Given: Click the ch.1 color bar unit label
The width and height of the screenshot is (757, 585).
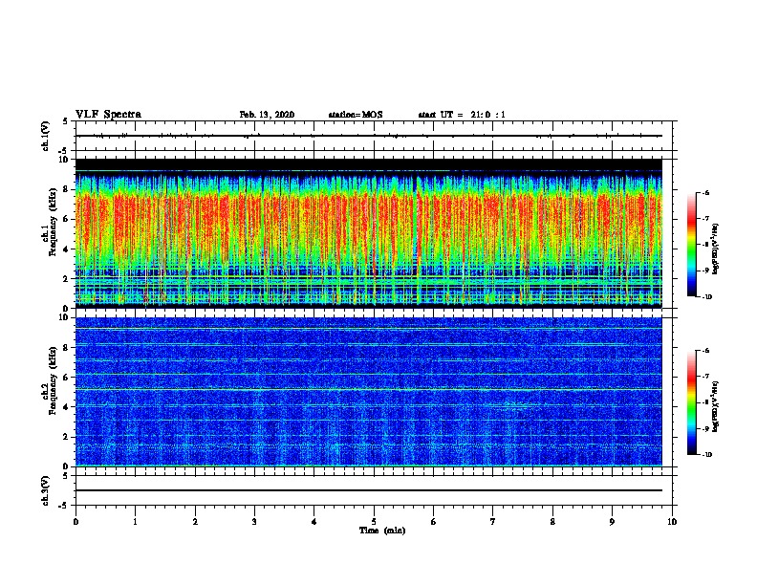Looking at the screenshot, I should [x=715, y=249].
